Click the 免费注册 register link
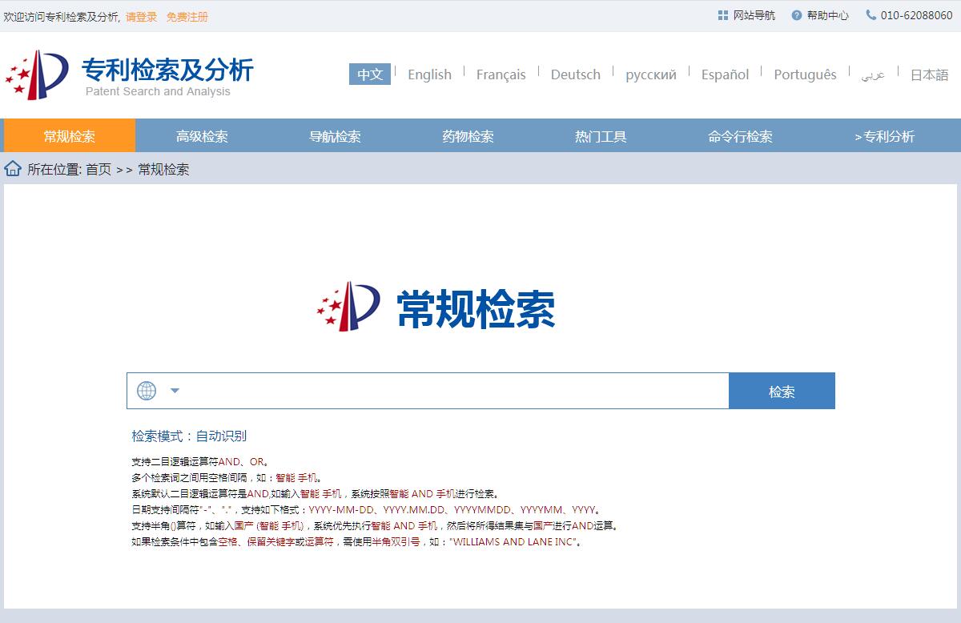Image resolution: width=961 pixels, height=623 pixels. (x=187, y=17)
